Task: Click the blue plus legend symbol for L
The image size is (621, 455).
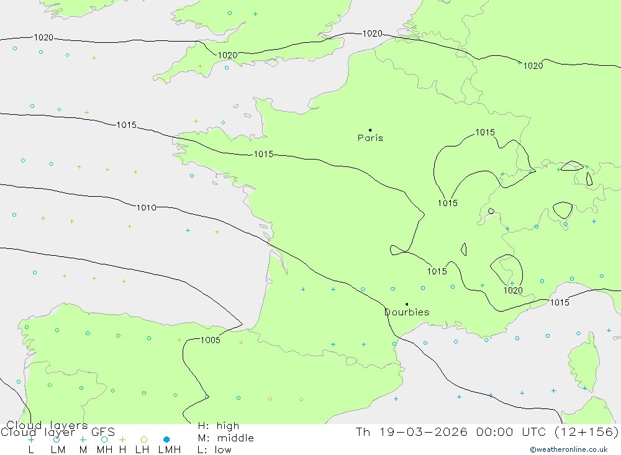Action: [x=31, y=439]
